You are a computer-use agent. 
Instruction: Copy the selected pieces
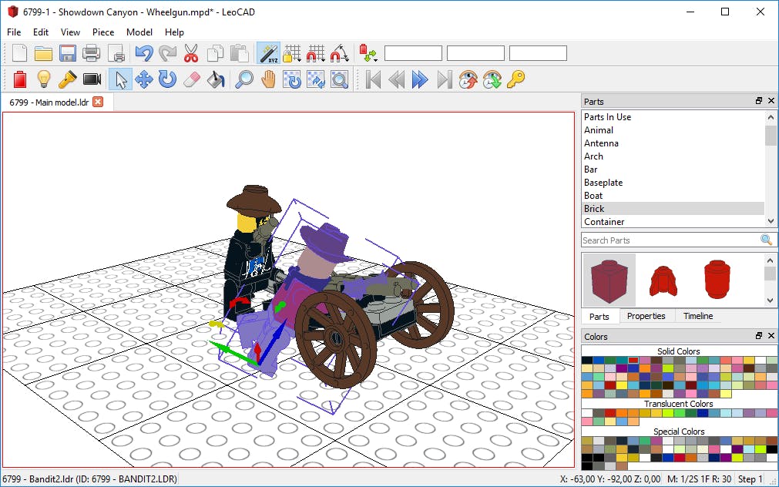pyautogui.click(x=215, y=53)
